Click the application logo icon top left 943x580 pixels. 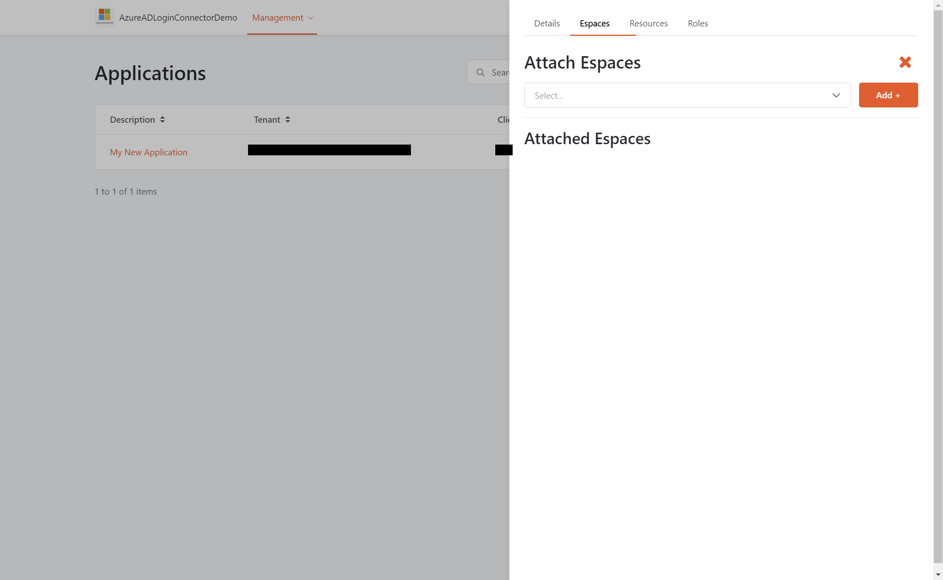pyautogui.click(x=104, y=17)
